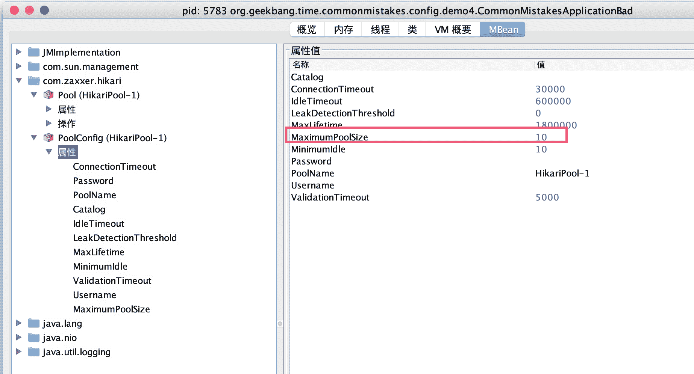
Task: Click the LeakDetectionThreshold name in the table
Action: [x=343, y=113]
